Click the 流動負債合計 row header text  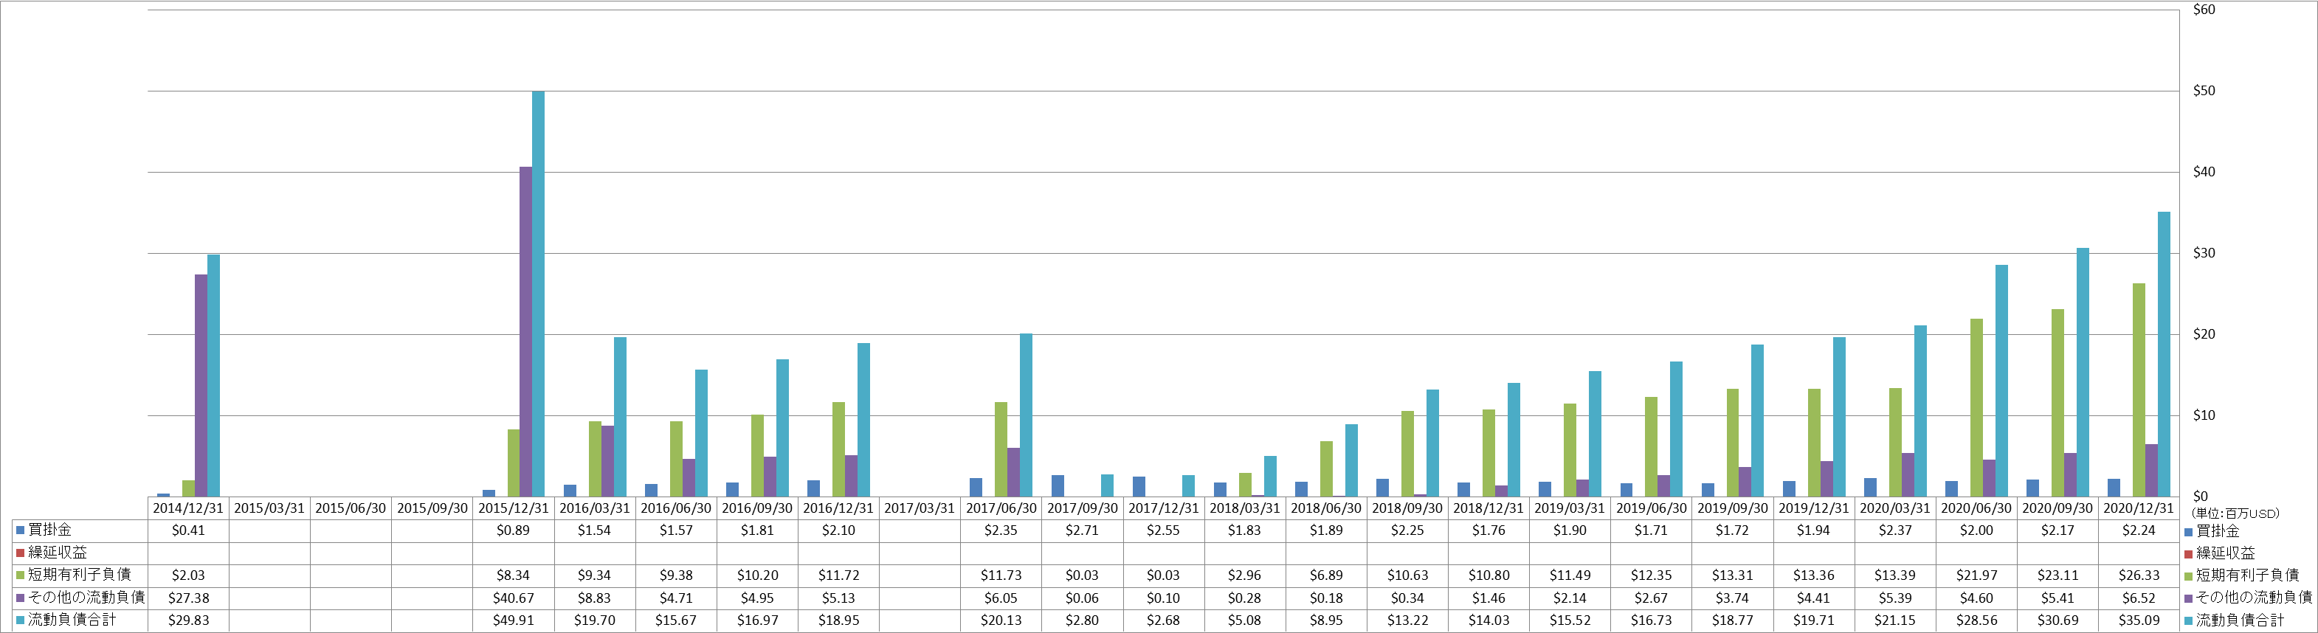click(72, 620)
